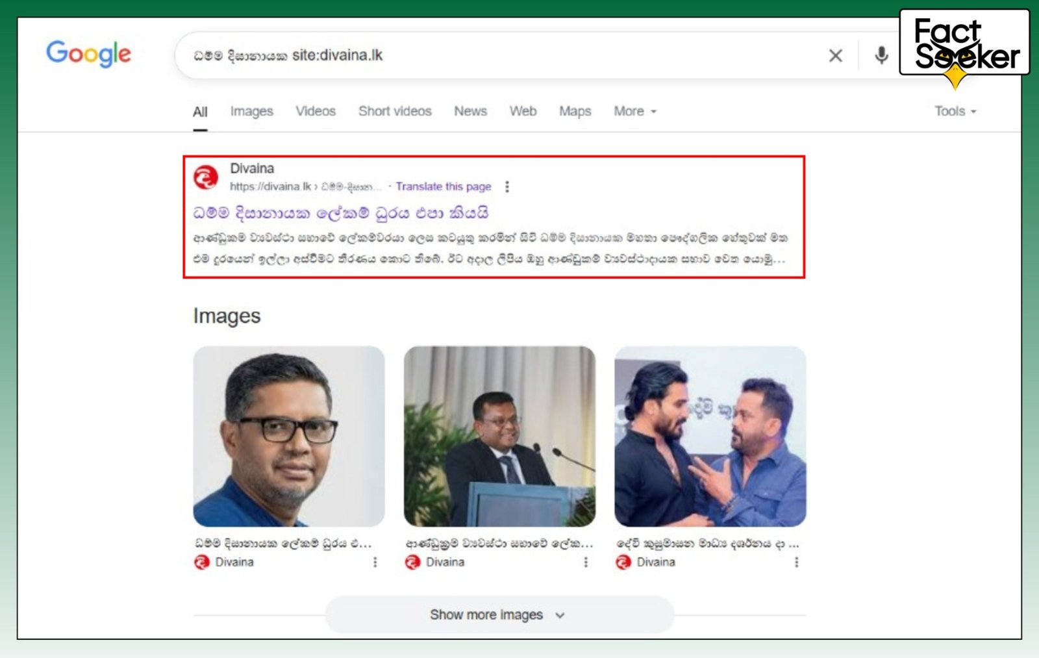This screenshot has width=1039, height=658.
Task: Select the All results tab
Action: coord(200,112)
